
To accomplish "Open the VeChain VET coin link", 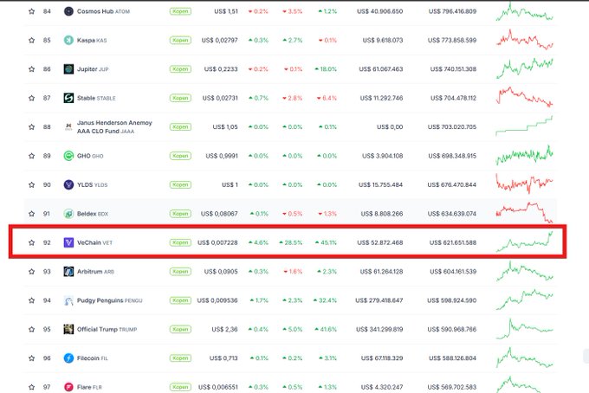I will tap(94, 242).
